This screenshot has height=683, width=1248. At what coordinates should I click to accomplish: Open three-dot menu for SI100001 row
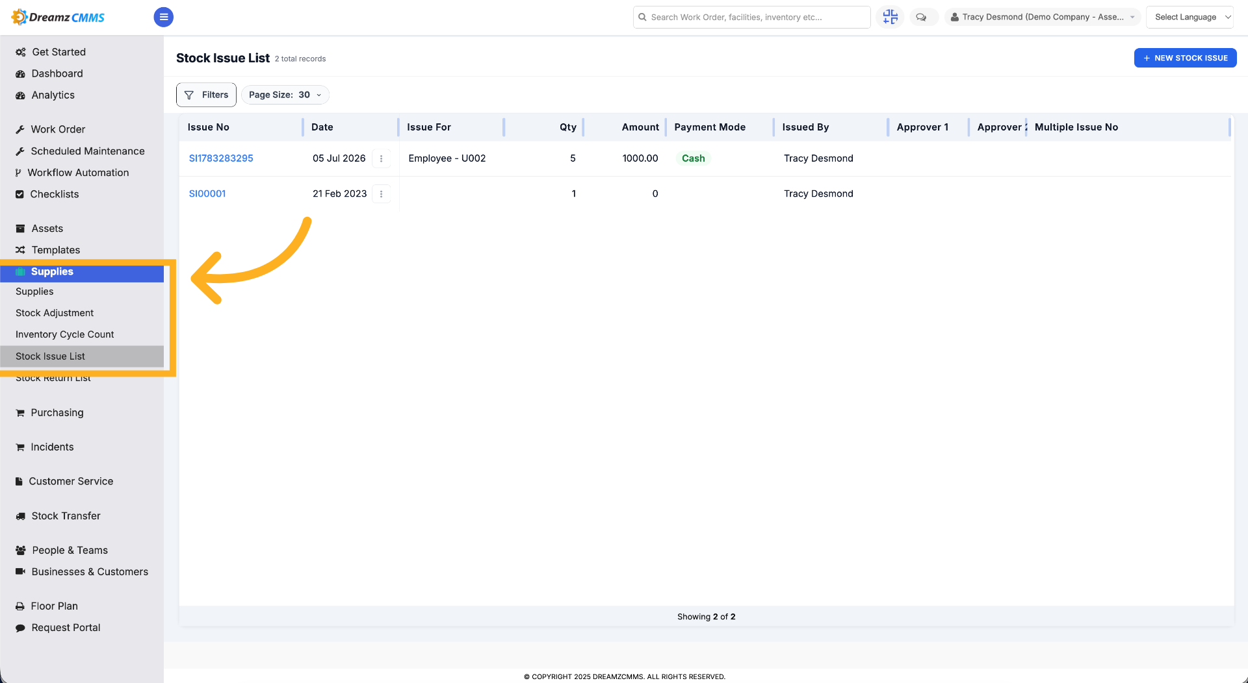pos(381,194)
